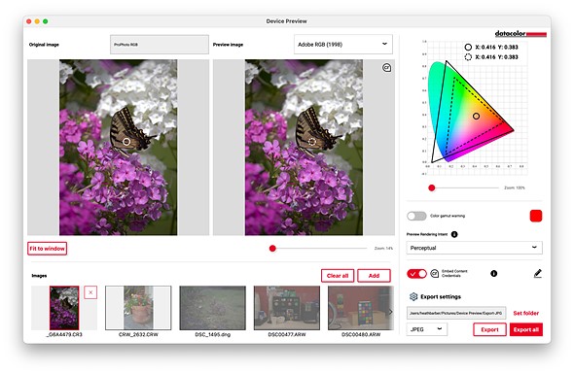This screenshot has height=374, width=574.
Task: Click the 'Preview image' label
Action: 228,45
